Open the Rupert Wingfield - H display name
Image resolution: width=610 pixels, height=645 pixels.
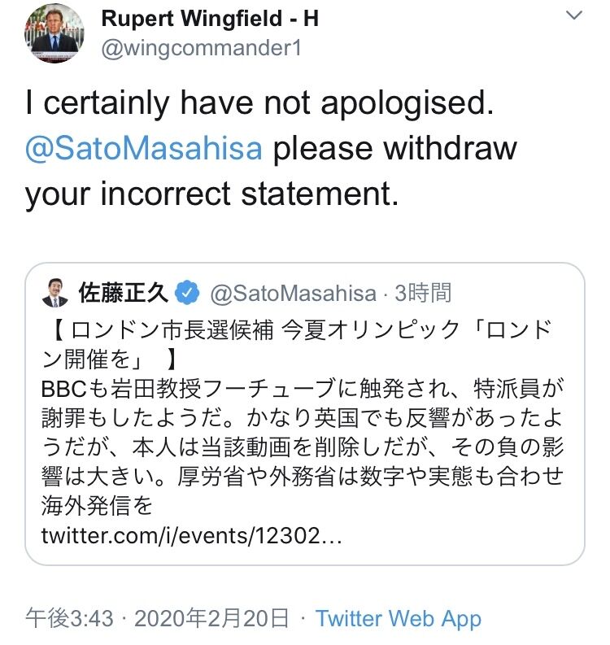(209, 19)
